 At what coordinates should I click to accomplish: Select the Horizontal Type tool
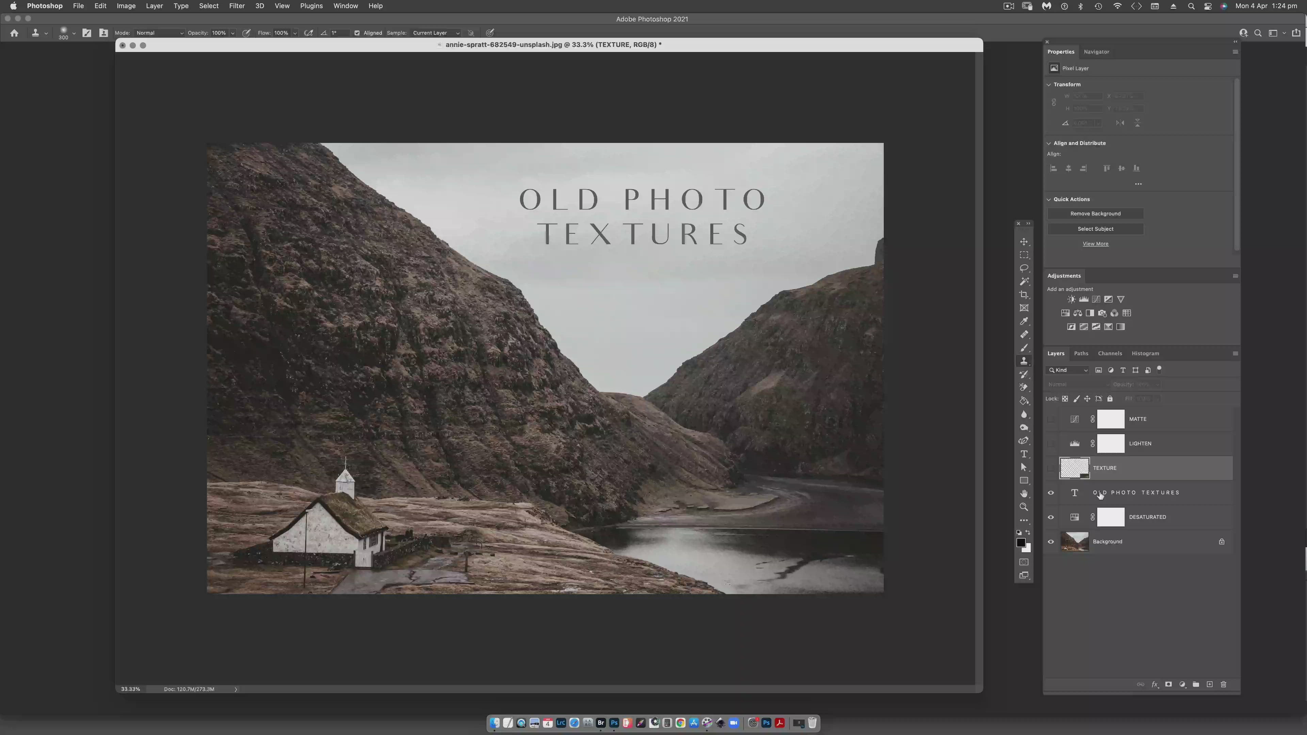click(x=1024, y=454)
